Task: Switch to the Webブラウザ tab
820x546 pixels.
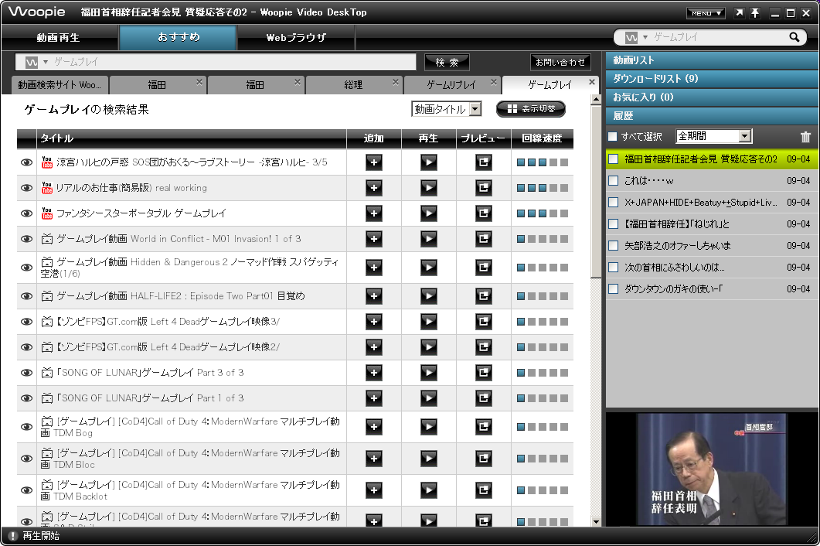Action: (296, 38)
